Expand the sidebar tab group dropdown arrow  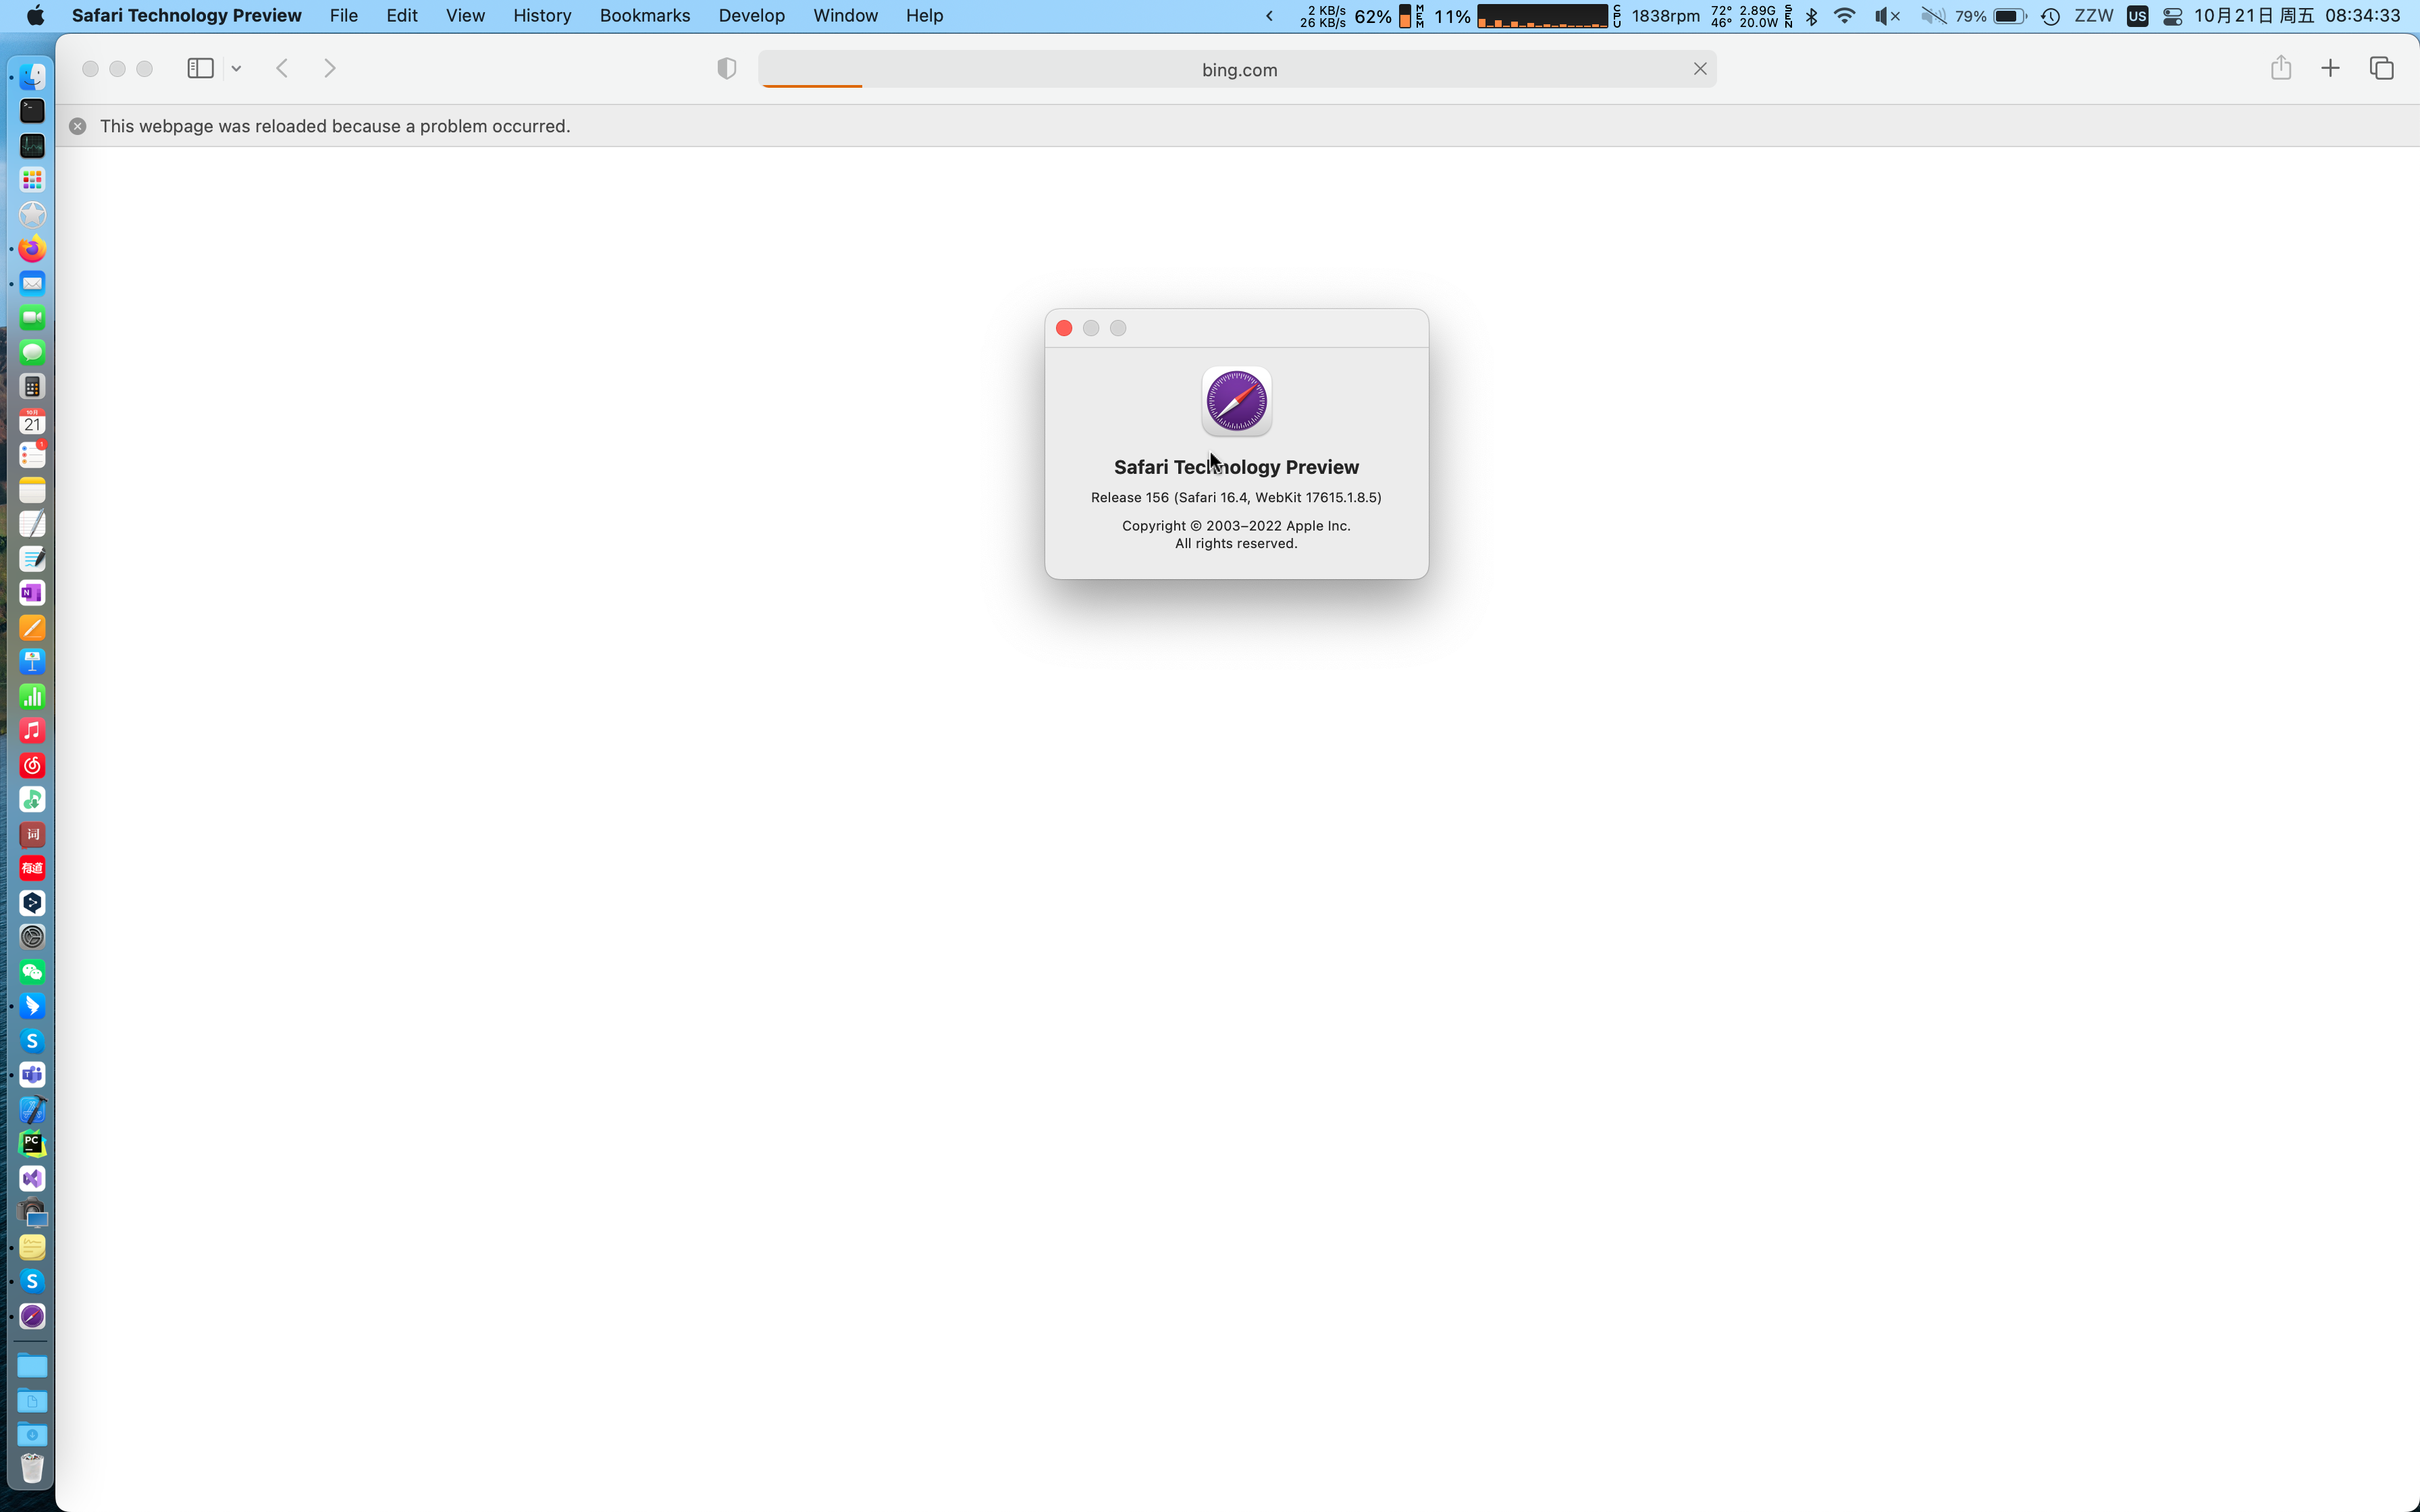236,69
